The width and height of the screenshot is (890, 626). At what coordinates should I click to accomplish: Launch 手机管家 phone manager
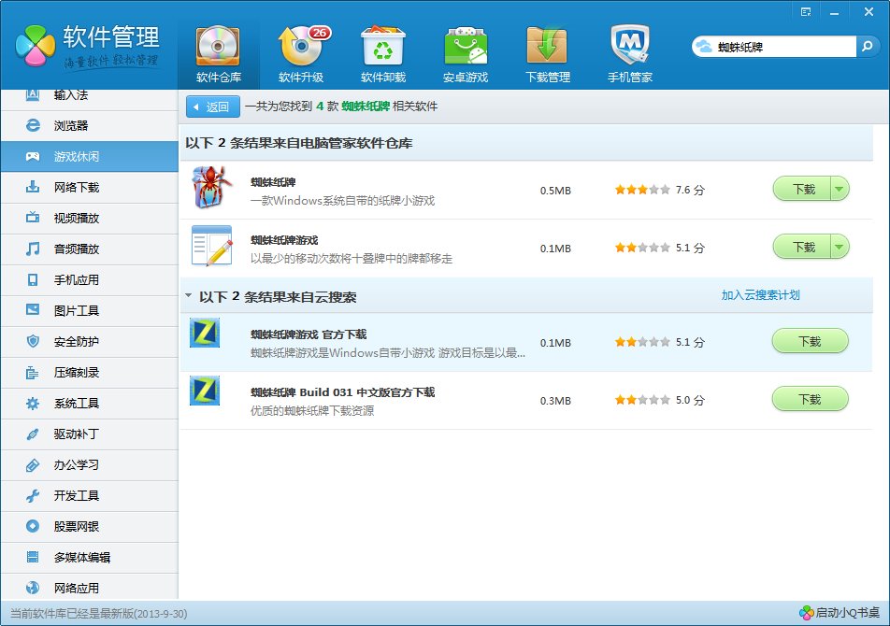click(x=629, y=45)
